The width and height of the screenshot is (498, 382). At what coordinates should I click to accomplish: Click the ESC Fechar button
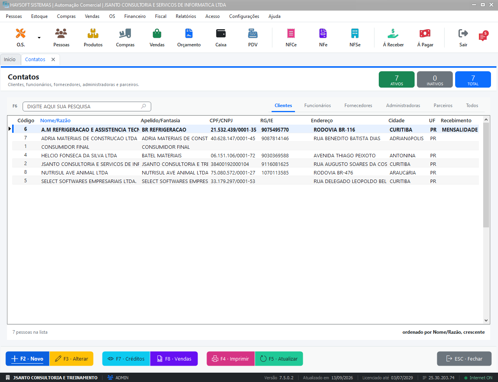click(464, 359)
